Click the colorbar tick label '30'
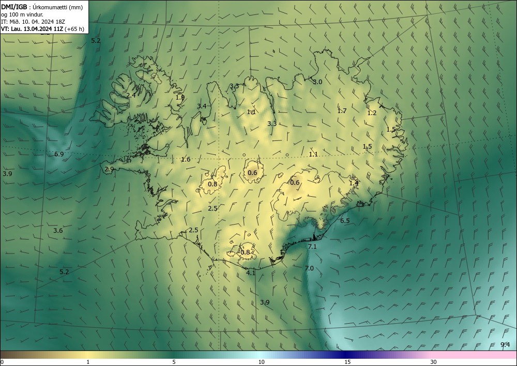Viewport: 517px width, 366px height. (434, 362)
